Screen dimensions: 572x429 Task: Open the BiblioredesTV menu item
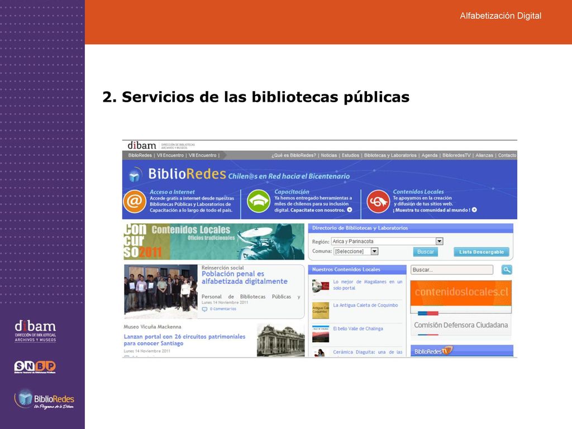coord(456,155)
